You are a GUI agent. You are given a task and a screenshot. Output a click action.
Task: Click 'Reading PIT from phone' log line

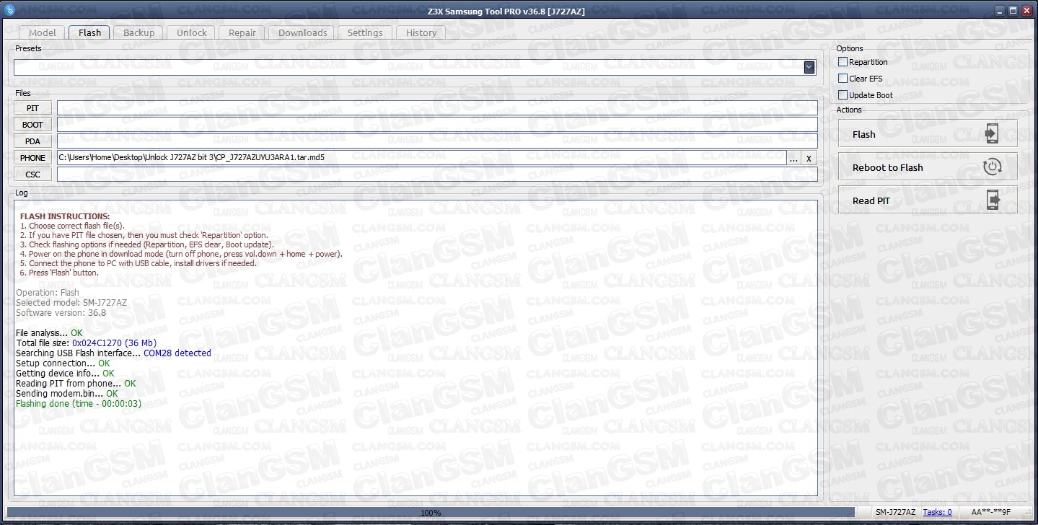point(76,384)
